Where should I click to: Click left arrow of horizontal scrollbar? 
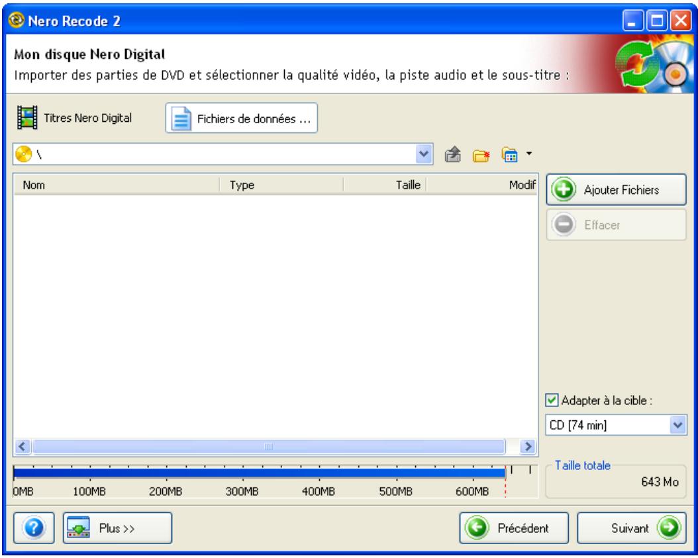click(23, 446)
